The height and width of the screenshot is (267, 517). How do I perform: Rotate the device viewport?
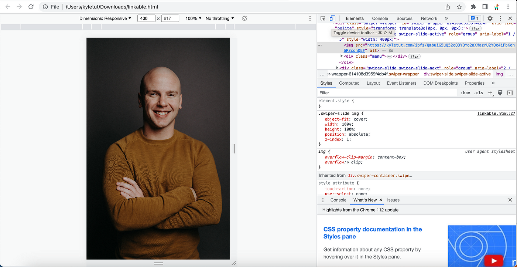[x=244, y=18]
